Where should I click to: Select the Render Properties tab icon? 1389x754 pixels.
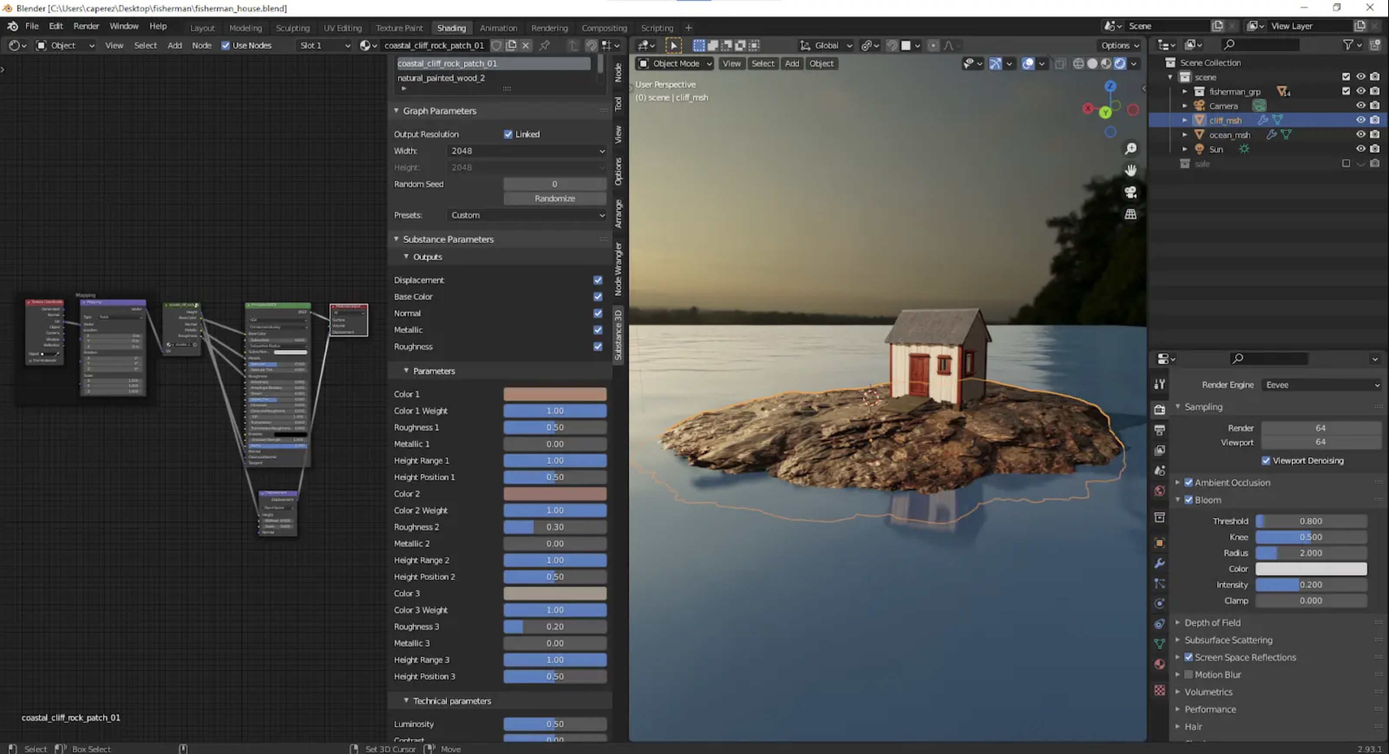click(1160, 409)
